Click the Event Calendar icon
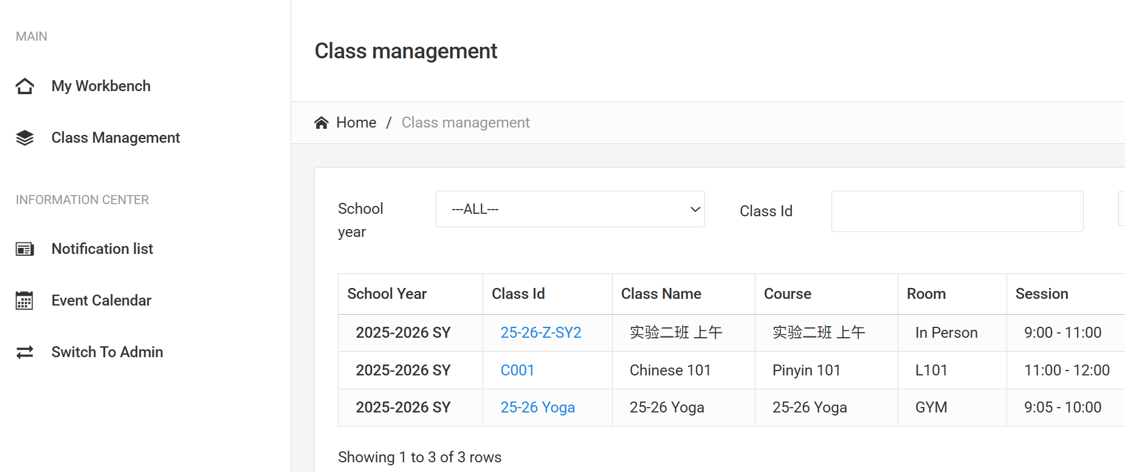The image size is (1125, 472). (25, 301)
